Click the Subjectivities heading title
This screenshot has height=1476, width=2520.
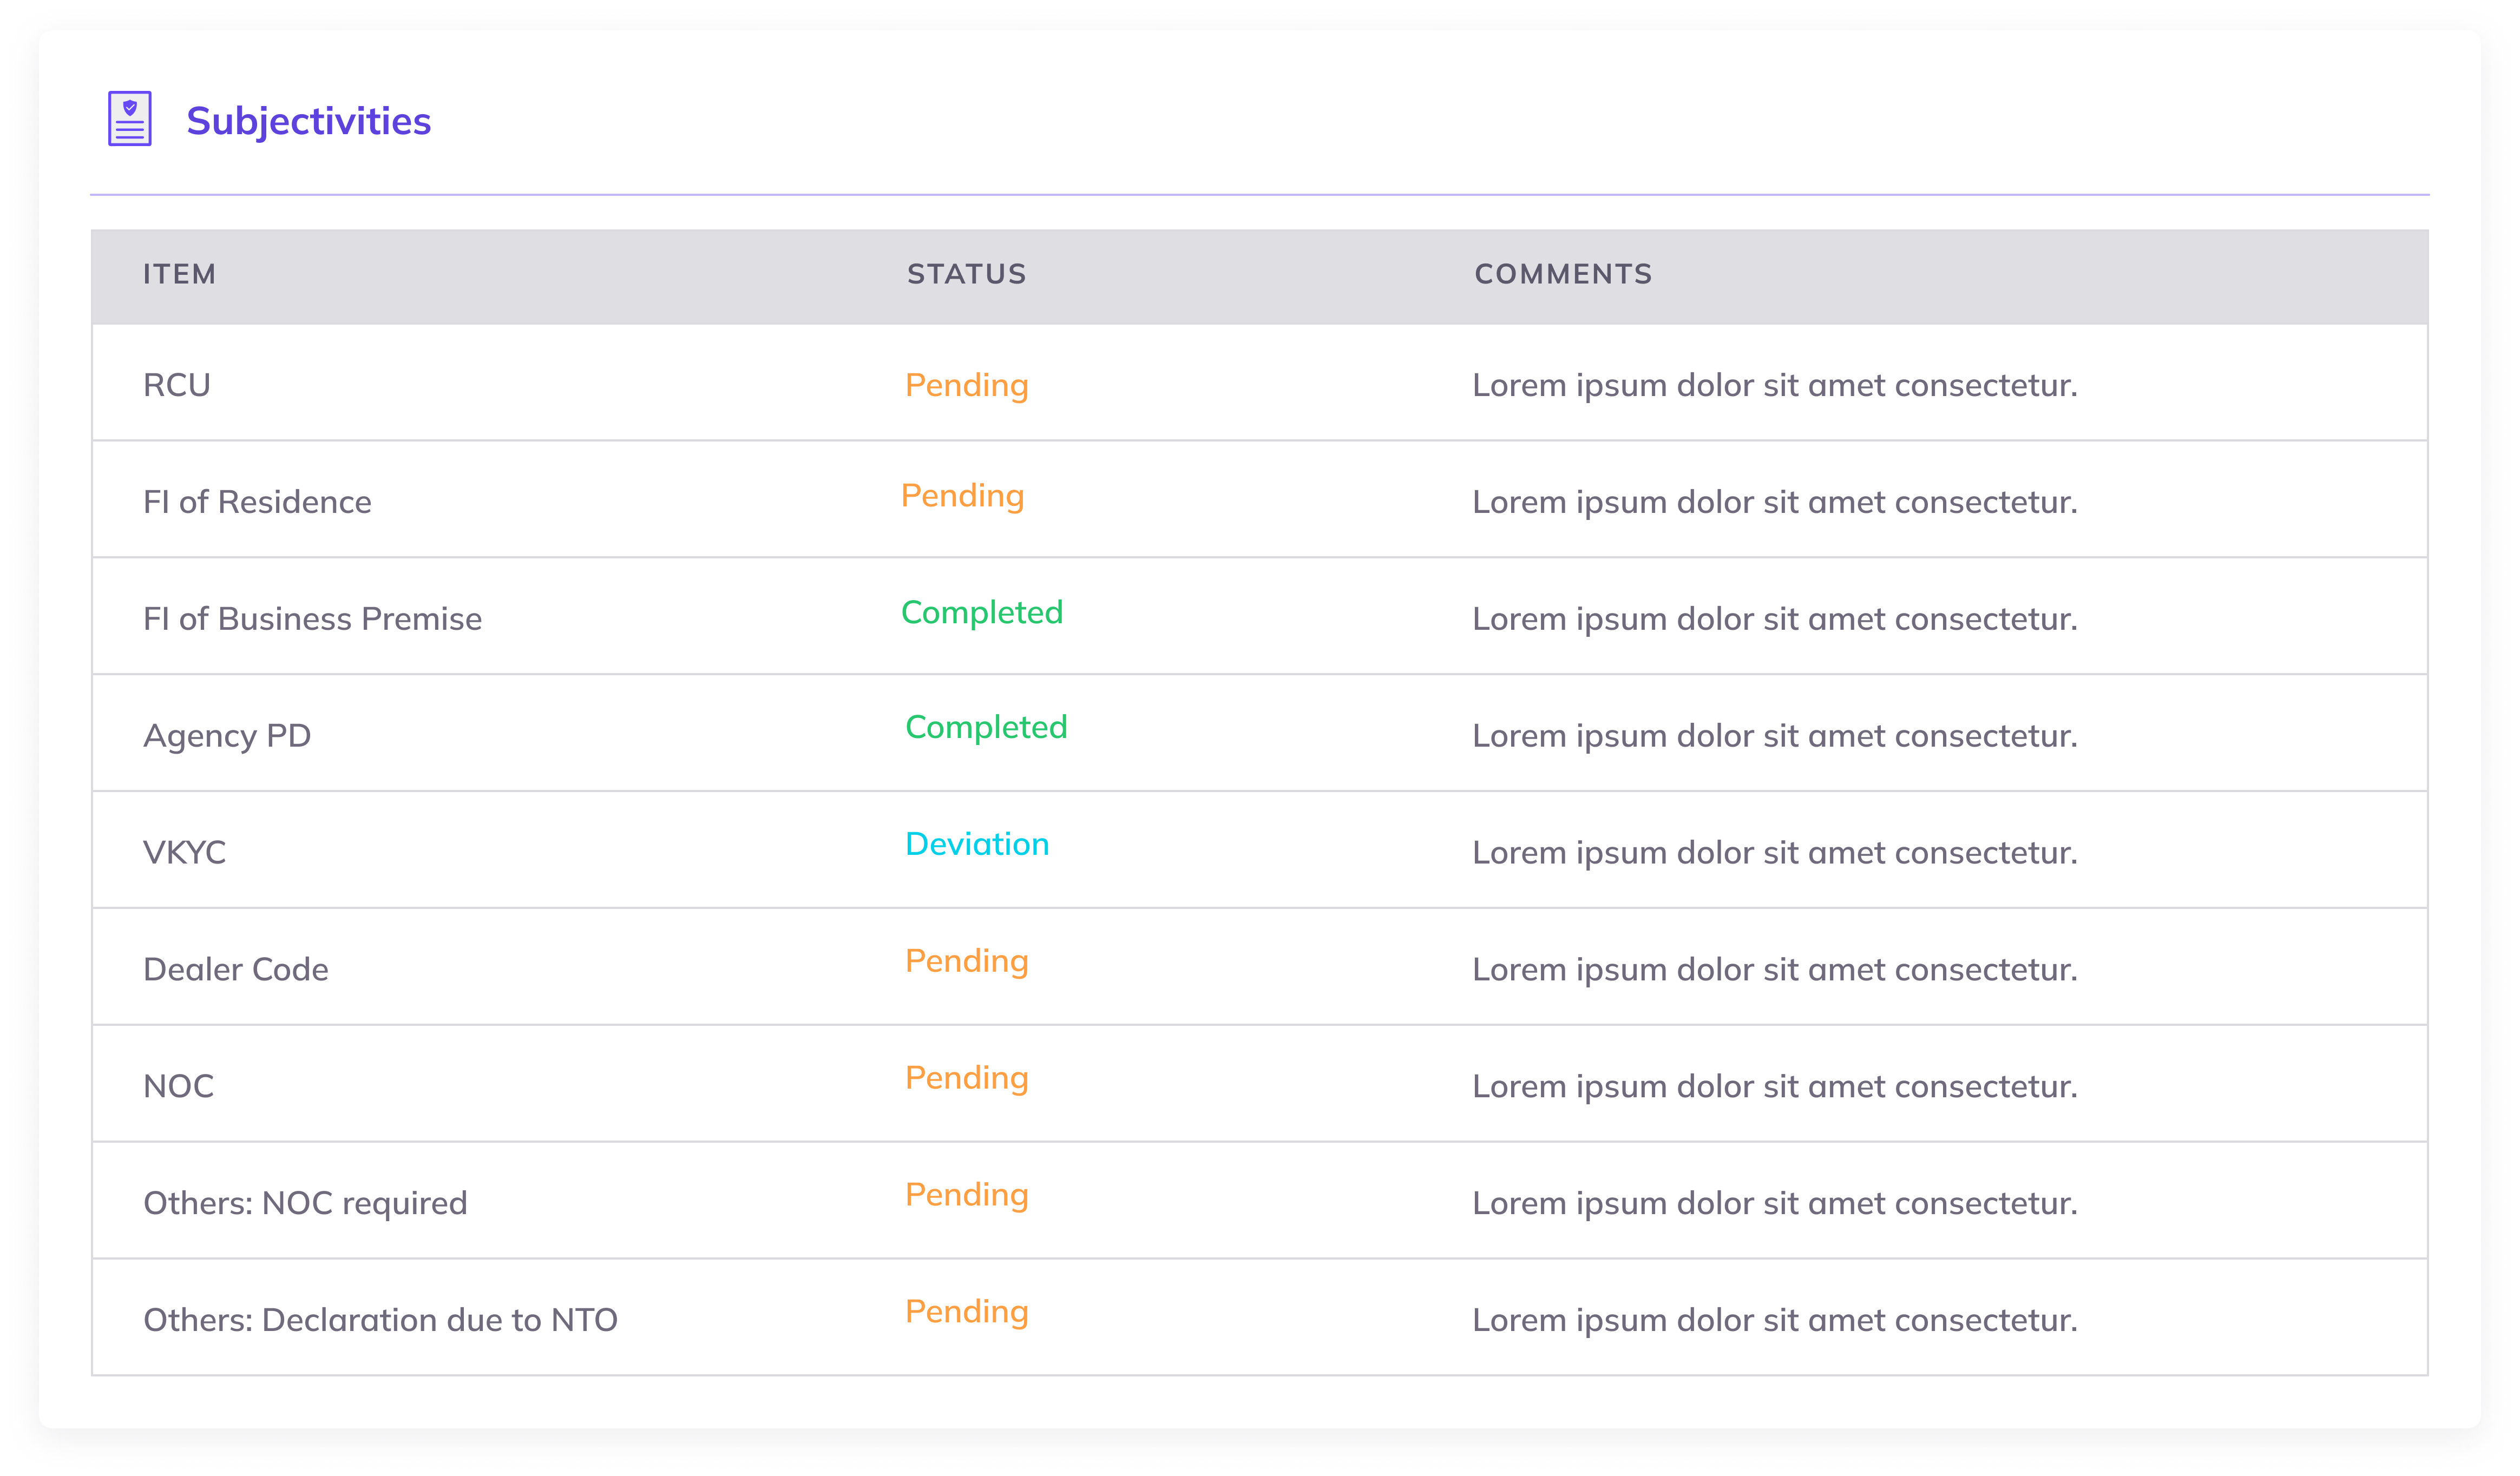[x=308, y=121]
